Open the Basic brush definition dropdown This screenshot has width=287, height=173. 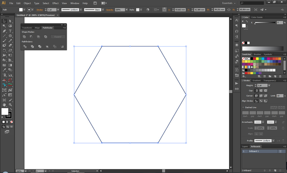(103, 10)
